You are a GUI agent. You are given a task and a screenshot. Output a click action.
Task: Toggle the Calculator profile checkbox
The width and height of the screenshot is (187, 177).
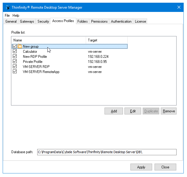click(x=15, y=51)
